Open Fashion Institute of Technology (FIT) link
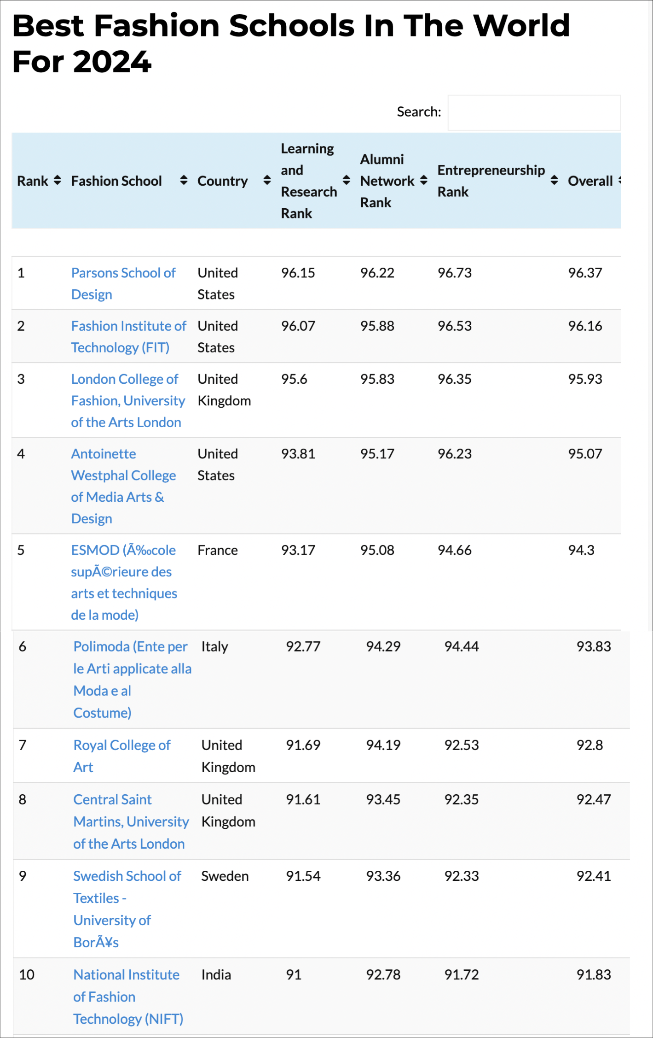 pyautogui.click(x=128, y=337)
